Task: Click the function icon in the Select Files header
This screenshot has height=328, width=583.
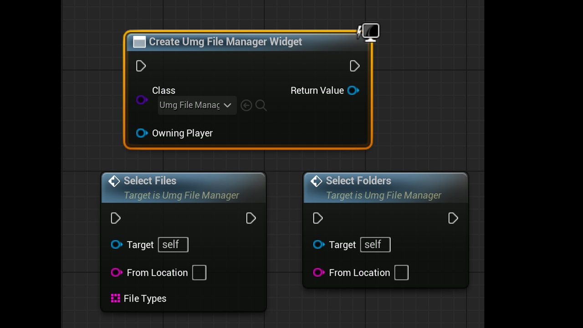Action: click(x=114, y=181)
